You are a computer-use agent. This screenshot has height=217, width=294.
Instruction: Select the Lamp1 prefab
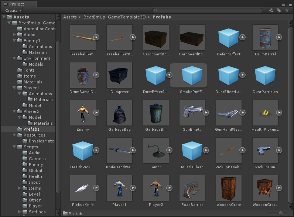point(156,151)
